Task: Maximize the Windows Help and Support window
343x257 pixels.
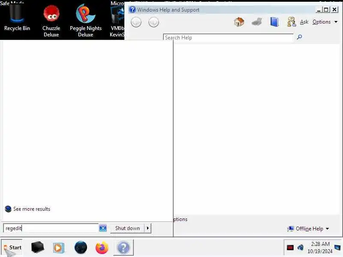Action: pyautogui.click(x=326, y=10)
